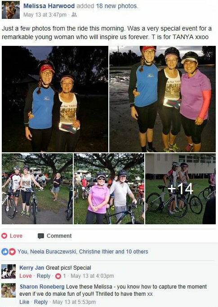Click the speech bubble Comment icon
Screen dimensions: 218x307
pos(41,236)
